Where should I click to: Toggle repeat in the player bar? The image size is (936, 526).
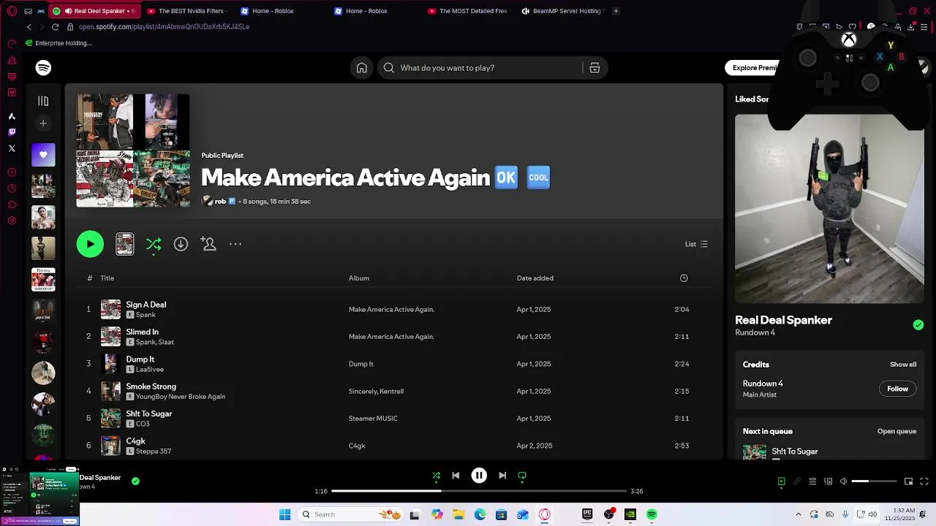(x=522, y=476)
